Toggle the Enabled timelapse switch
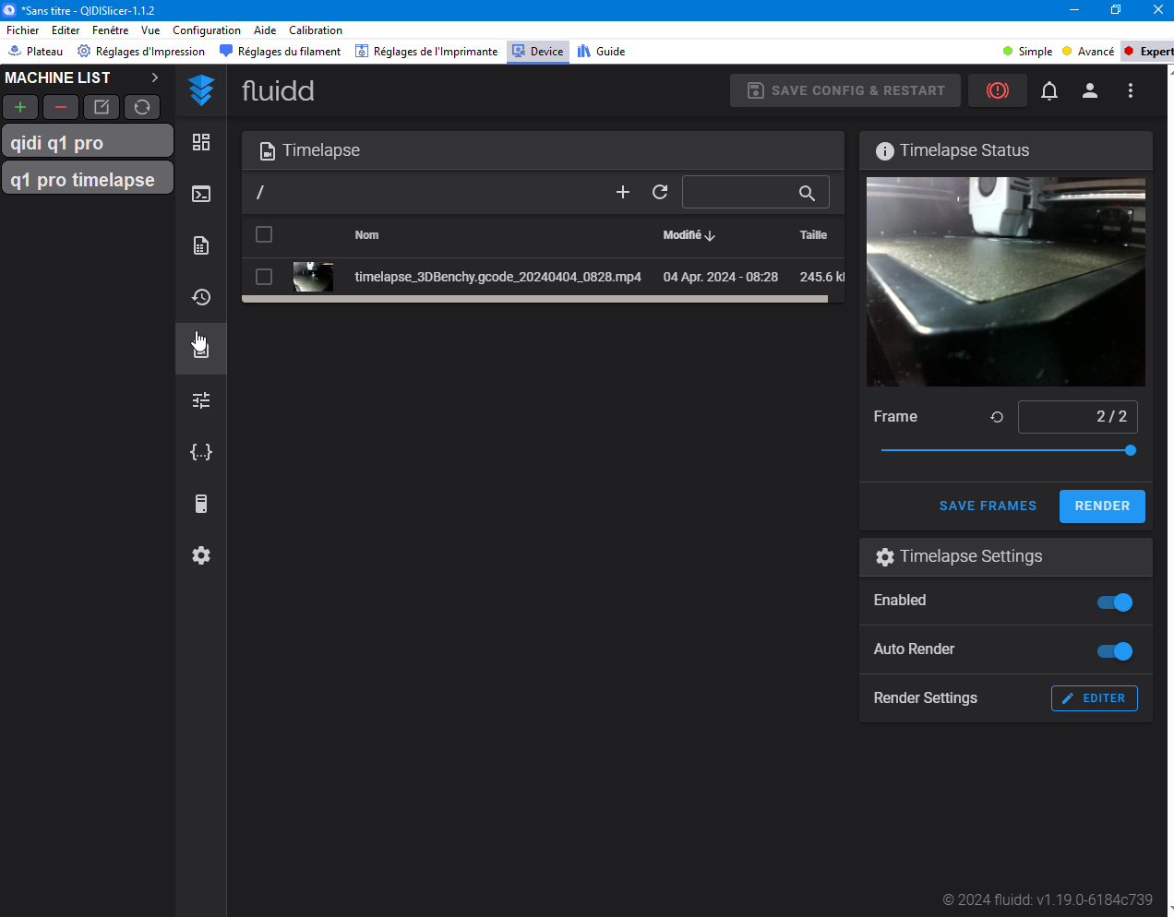 point(1115,602)
